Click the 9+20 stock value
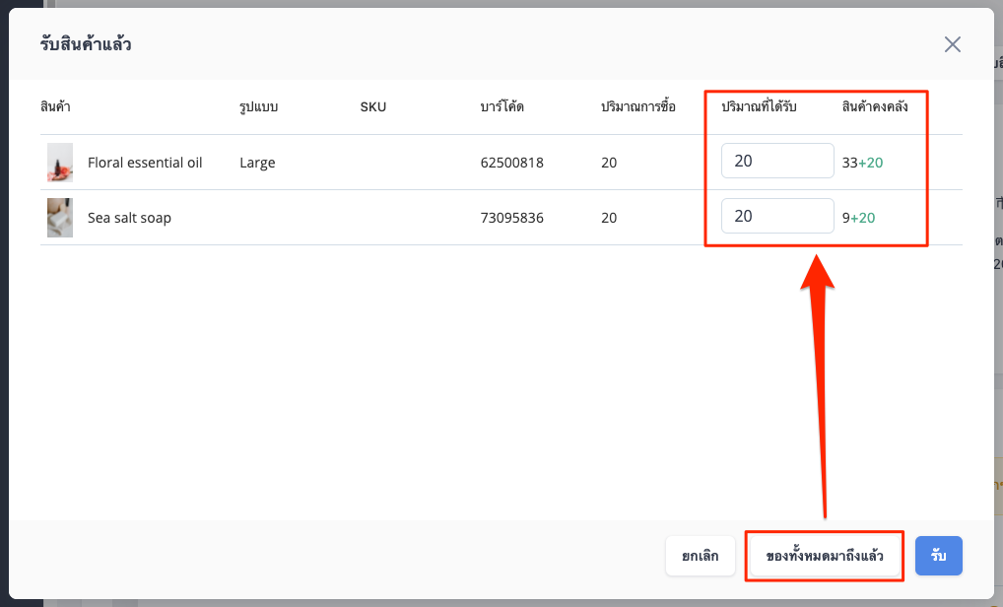The image size is (1003, 607). point(858,218)
